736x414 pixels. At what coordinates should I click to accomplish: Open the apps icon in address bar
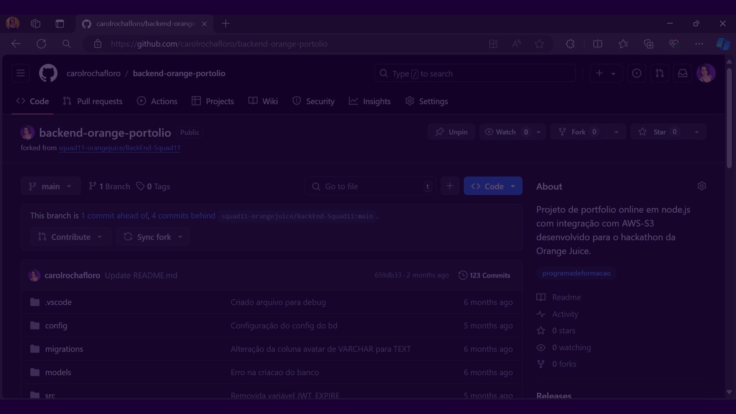493,44
